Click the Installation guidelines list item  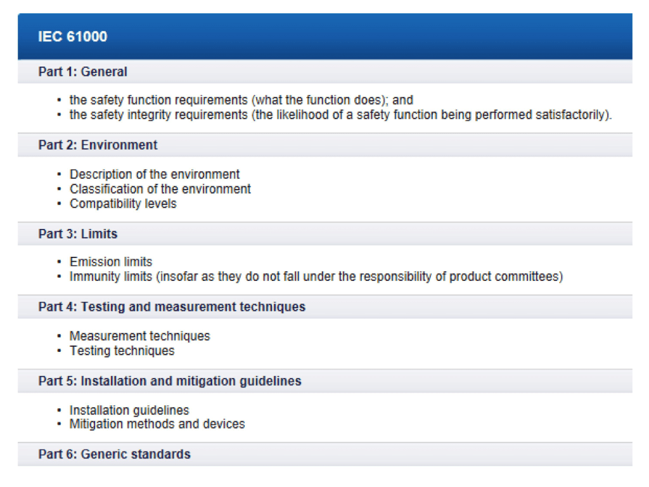coord(129,410)
